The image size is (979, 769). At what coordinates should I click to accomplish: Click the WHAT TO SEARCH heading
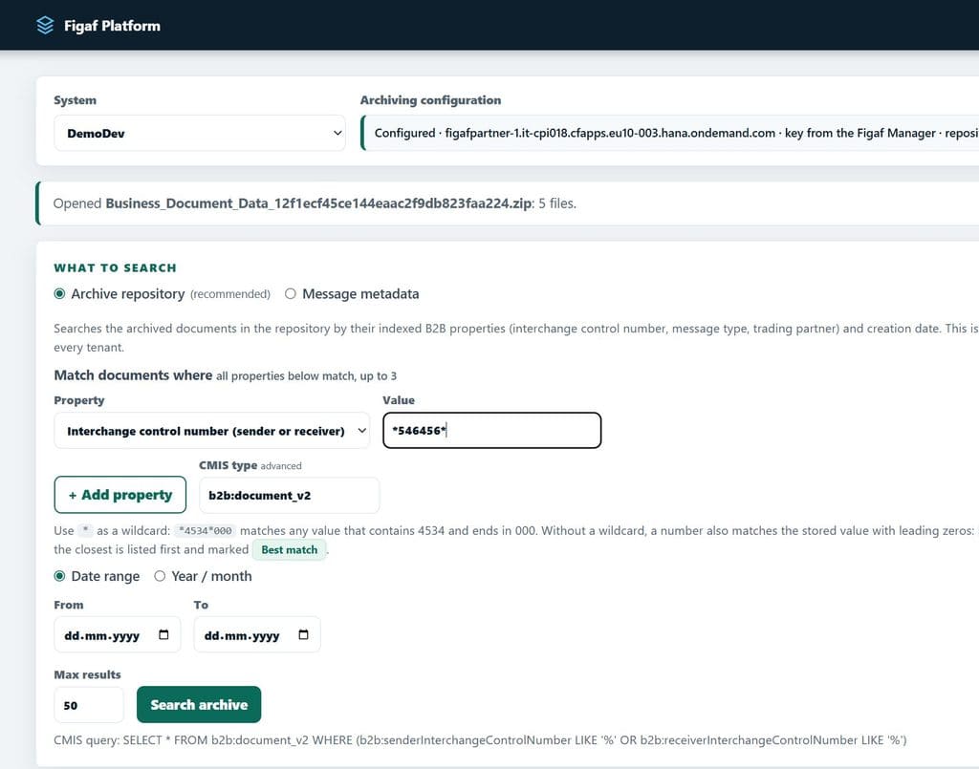[115, 267]
